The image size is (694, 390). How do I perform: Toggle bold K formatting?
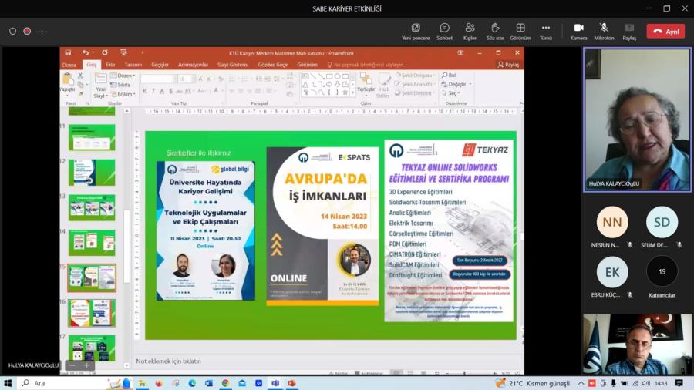point(145,91)
